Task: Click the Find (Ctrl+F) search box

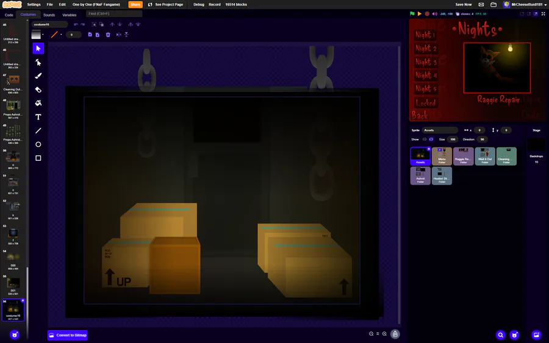Action: 114,13
